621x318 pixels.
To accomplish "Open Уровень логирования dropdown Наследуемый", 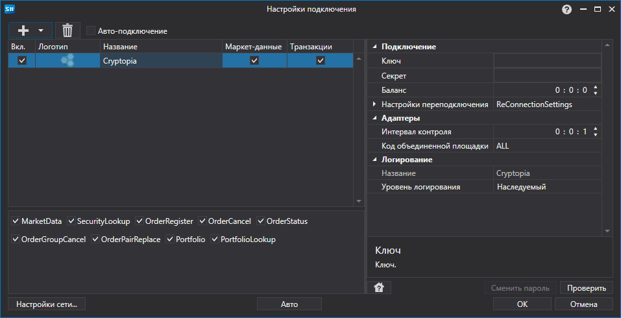I will [547, 187].
